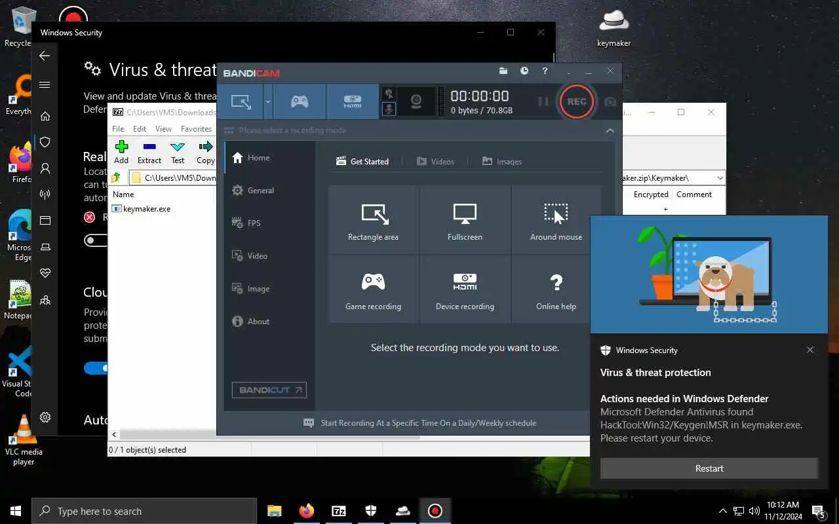Open File menu in 7-Zip
The image size is (839, 524).
118,129
